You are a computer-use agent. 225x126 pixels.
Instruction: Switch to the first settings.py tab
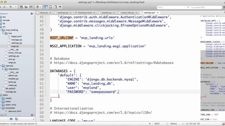click(63, 13)
